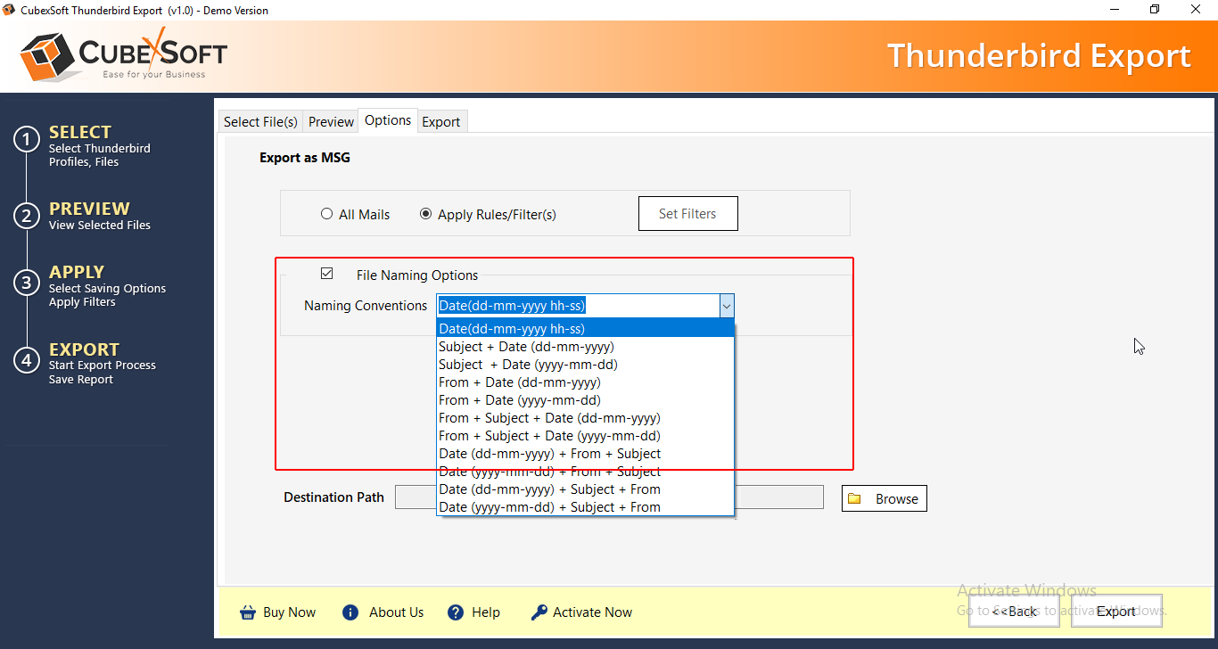Collapse the Naming Conventions dropdown arrow
The width and height of the screenshot is (1218, 649).
[x=727, y=306]
